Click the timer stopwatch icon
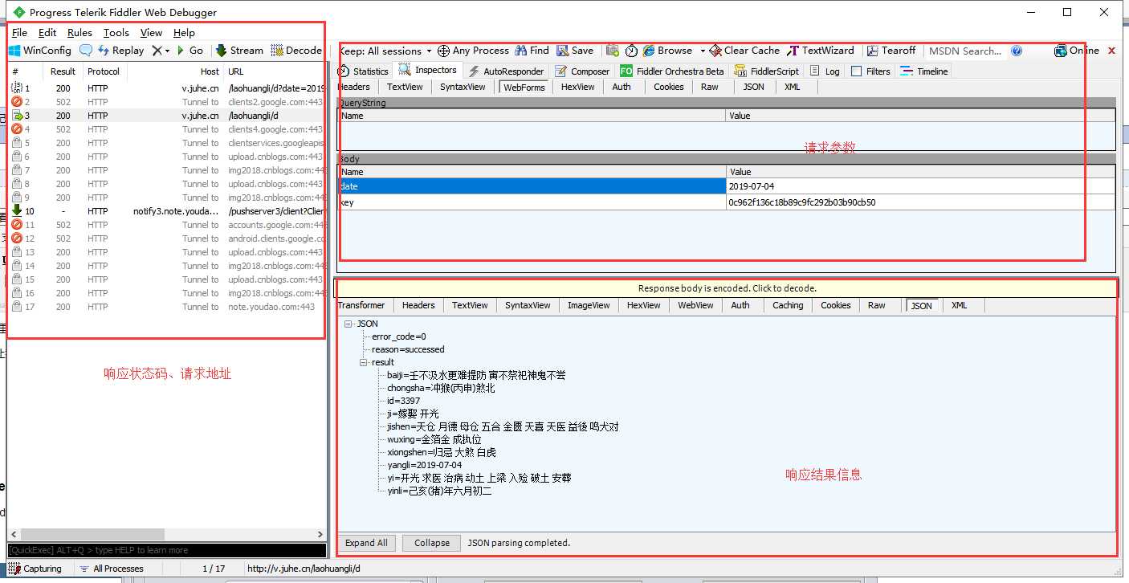Screen dimensions: 1129x583 632,51
